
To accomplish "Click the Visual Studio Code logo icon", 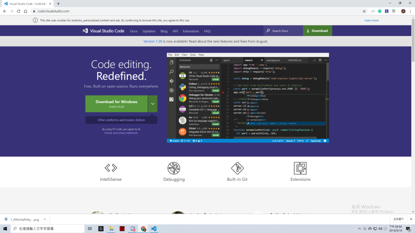I will point(85,31).
